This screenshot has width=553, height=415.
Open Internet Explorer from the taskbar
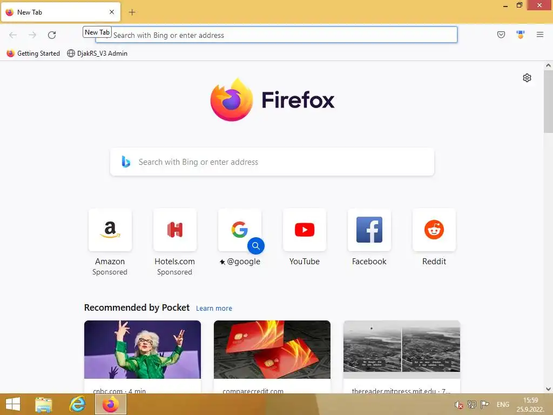point(77,404)
